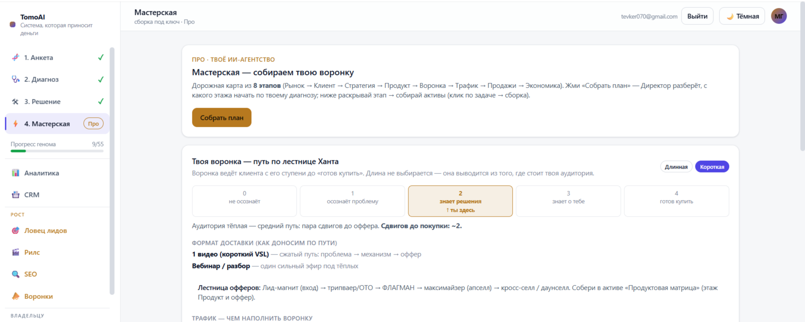Image resolution: width=805 pixels, height=322 pixels.
Task: Click heading Мастерская — собираем твою воронку
Action: pyautogui.click(x=273, y=72)
